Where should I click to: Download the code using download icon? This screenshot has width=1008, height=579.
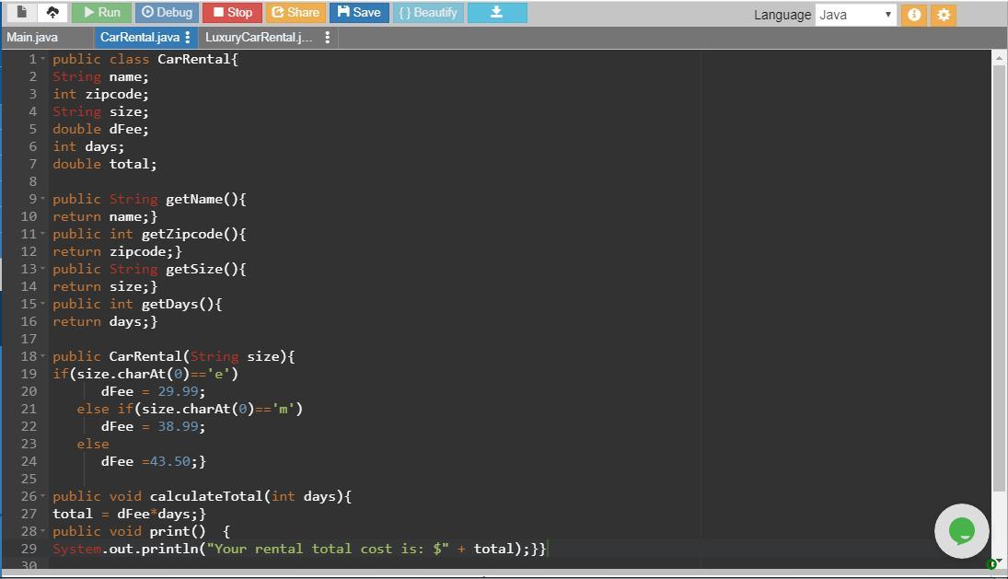[497, 12]
